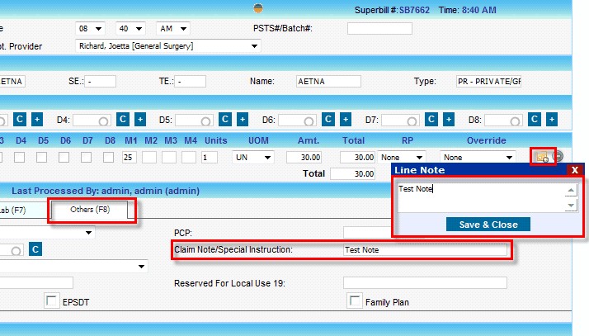Click the C button next to D6
Viewport: 589px width, 336px height.
pos(329,120)
